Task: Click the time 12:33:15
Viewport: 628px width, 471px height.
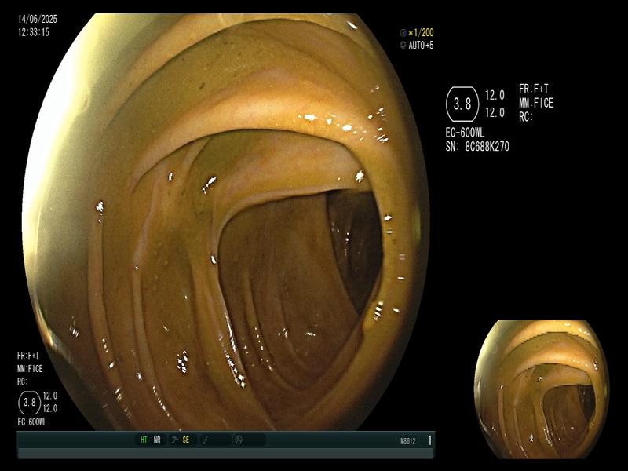Action: click(34, 32)
